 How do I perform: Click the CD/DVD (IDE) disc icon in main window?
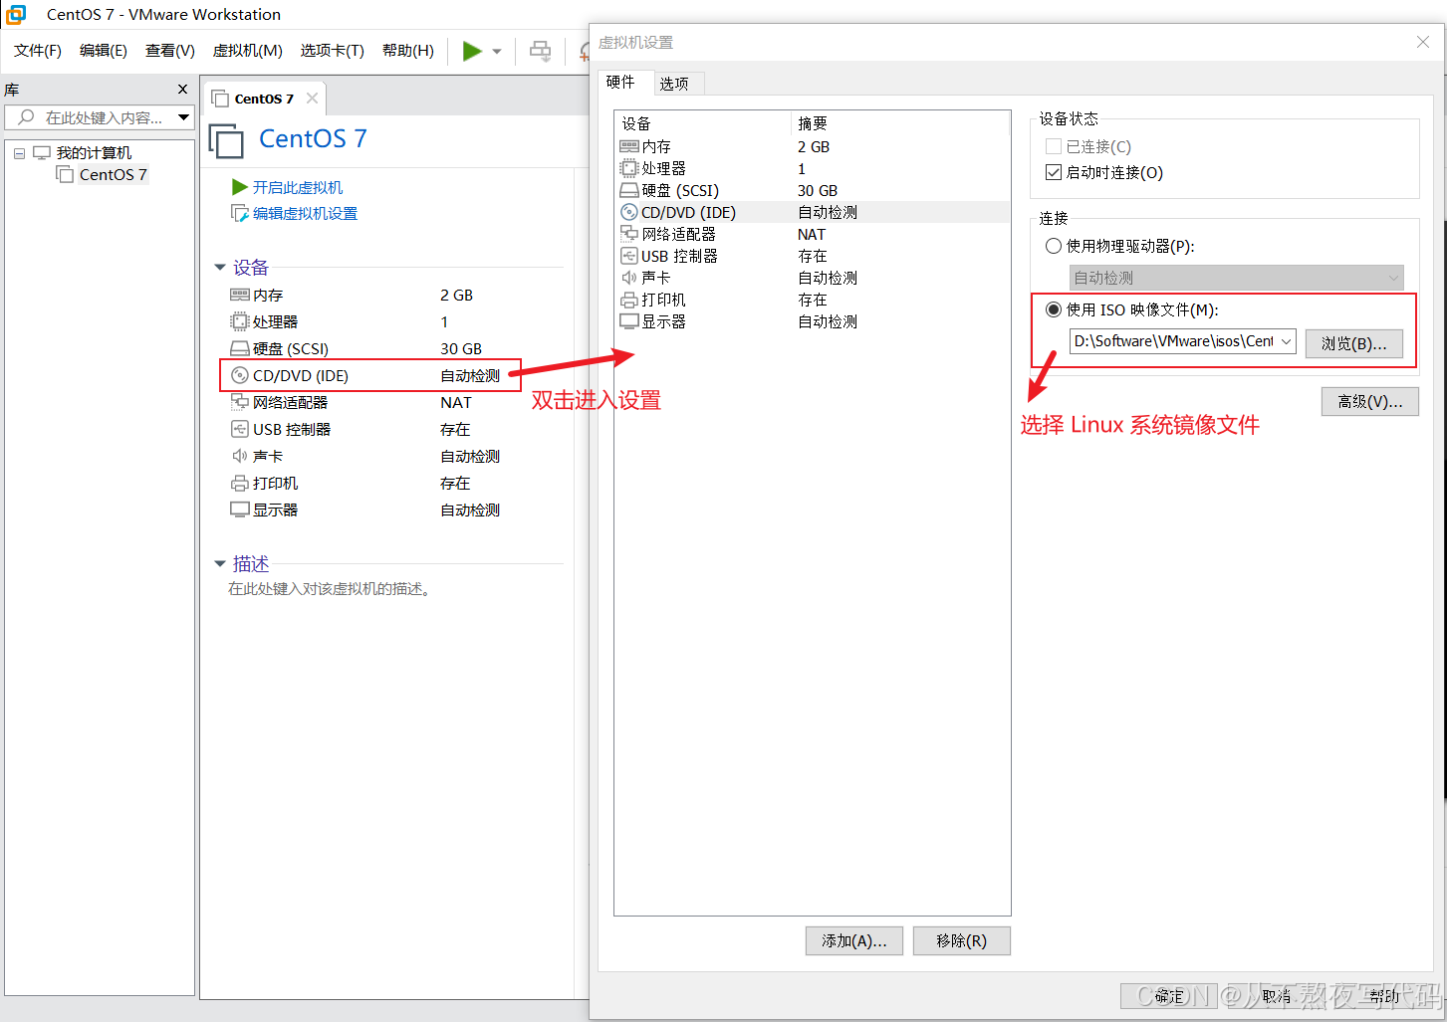pyautogui.click(x=240, y=375)
